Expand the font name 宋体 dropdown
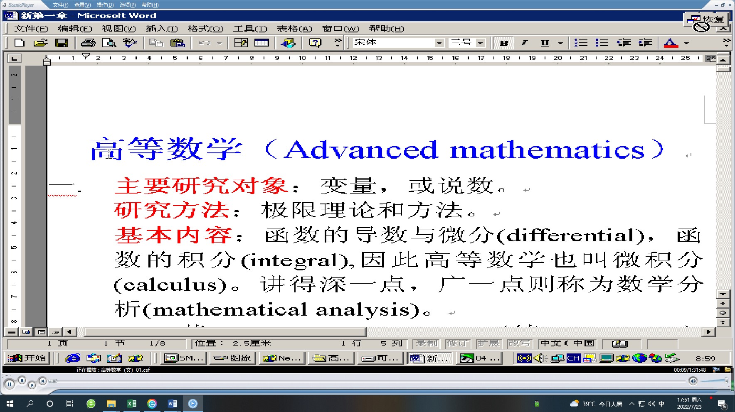This screenshot has width=735, height=412. point(439,43)
